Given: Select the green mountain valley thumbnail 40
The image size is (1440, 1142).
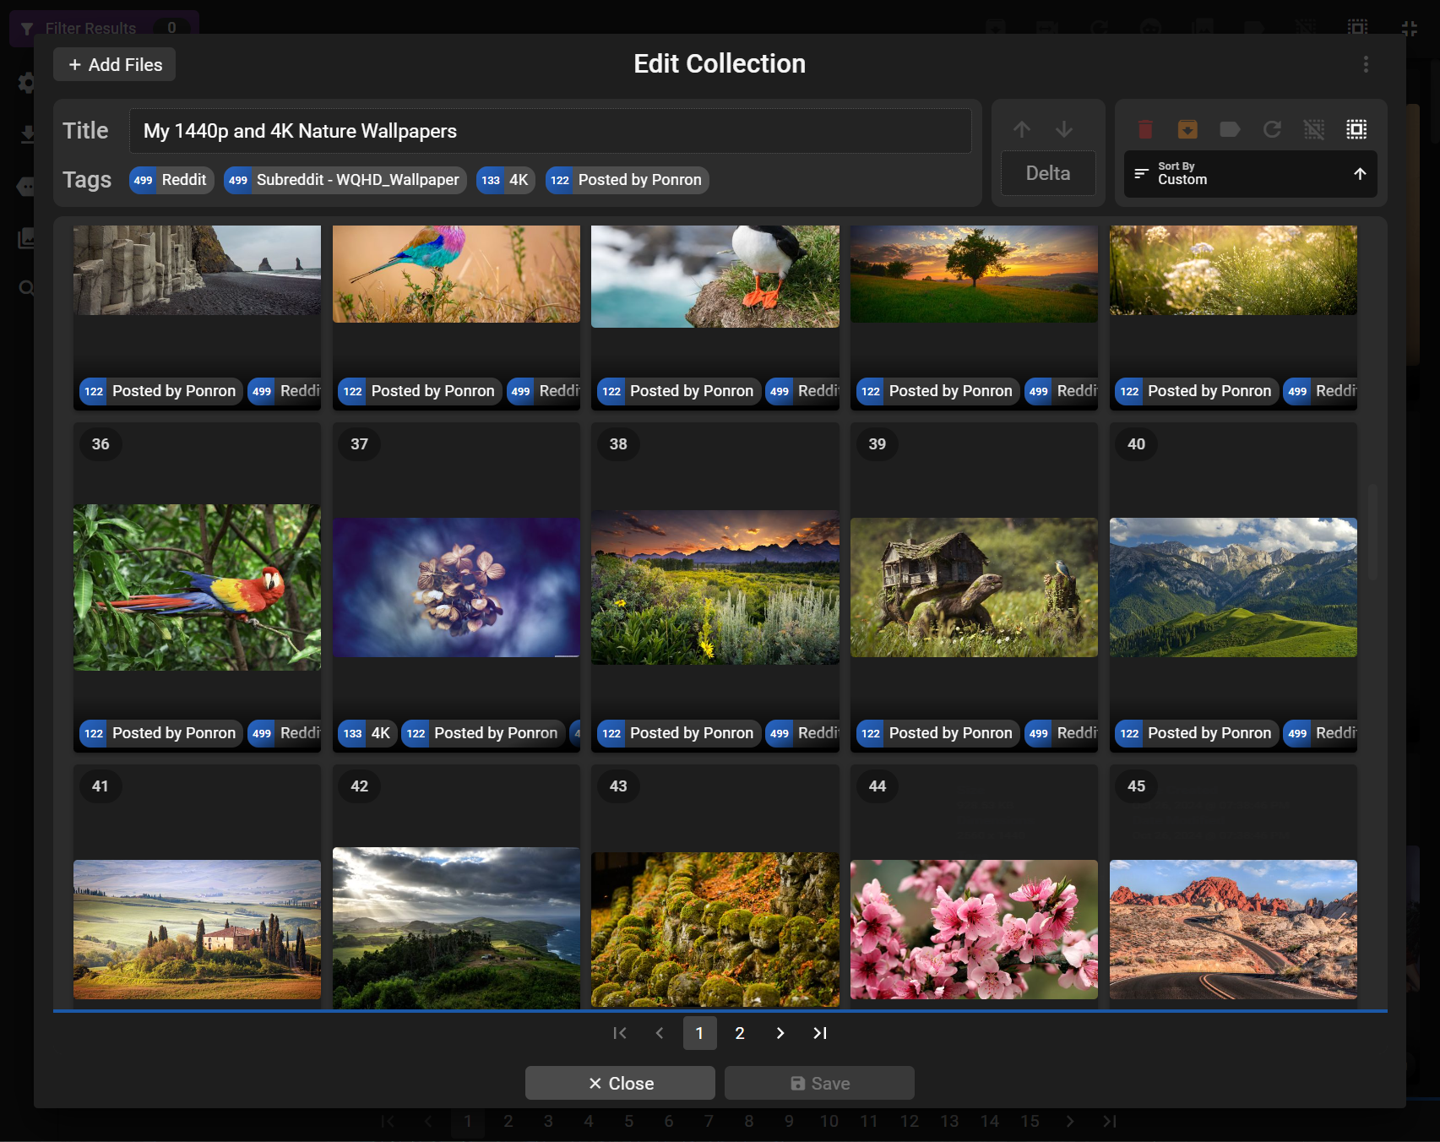Looking at the screenshot, I should click(1233, 588).
